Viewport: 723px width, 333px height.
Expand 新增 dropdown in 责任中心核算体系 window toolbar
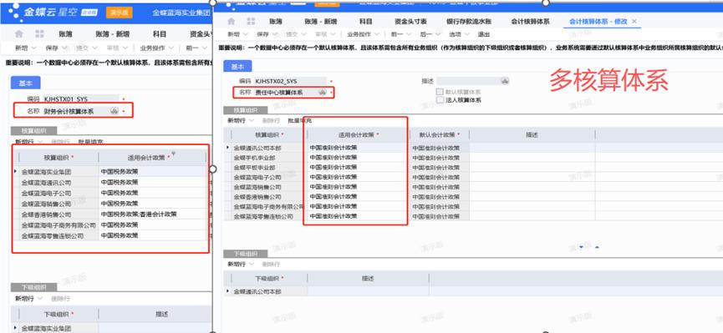click(x=246, y=34)
